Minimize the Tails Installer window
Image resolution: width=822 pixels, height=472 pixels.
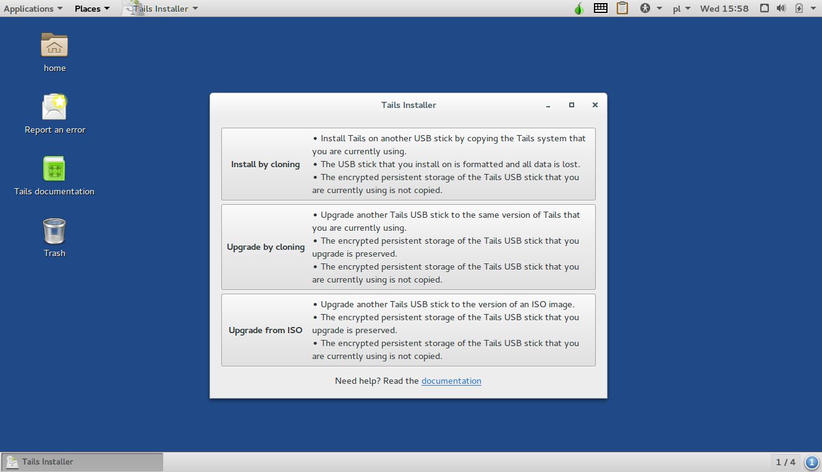548,105
